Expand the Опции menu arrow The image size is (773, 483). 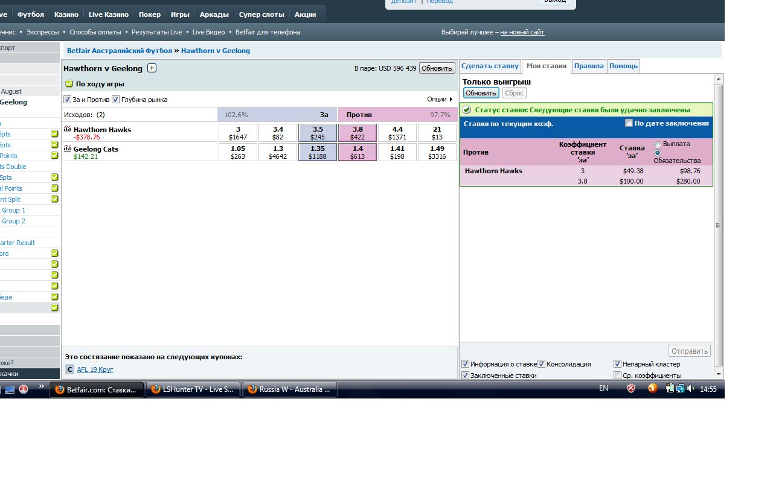451,100
